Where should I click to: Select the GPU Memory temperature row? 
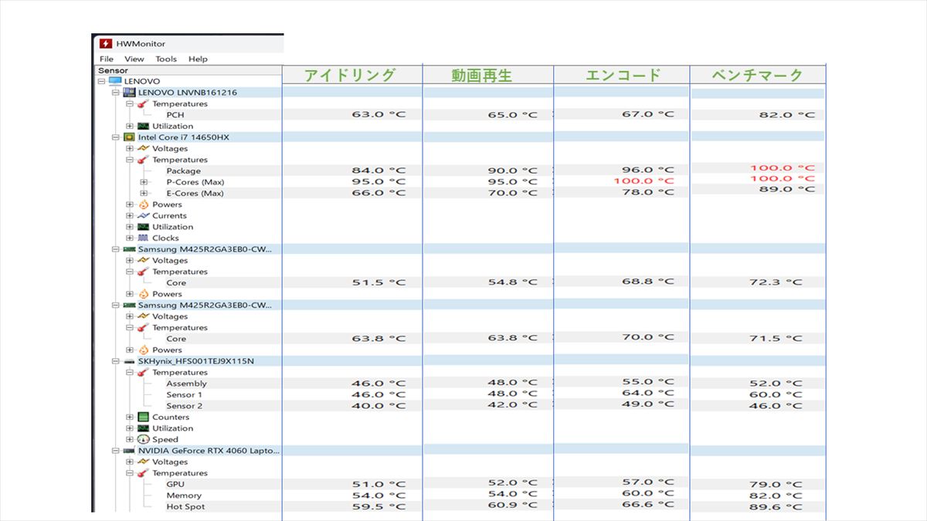pos(184,496)
